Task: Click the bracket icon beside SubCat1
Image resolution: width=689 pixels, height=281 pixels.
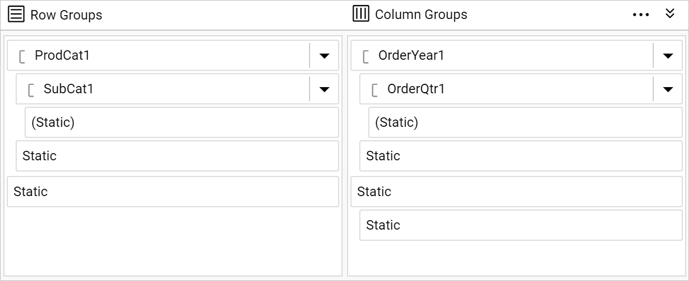Action: pyautogui.click(x=31, y=89)
